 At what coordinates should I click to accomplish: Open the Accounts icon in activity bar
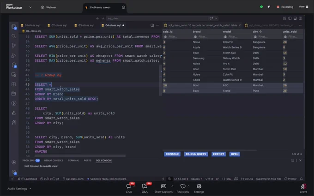point(13,162)
